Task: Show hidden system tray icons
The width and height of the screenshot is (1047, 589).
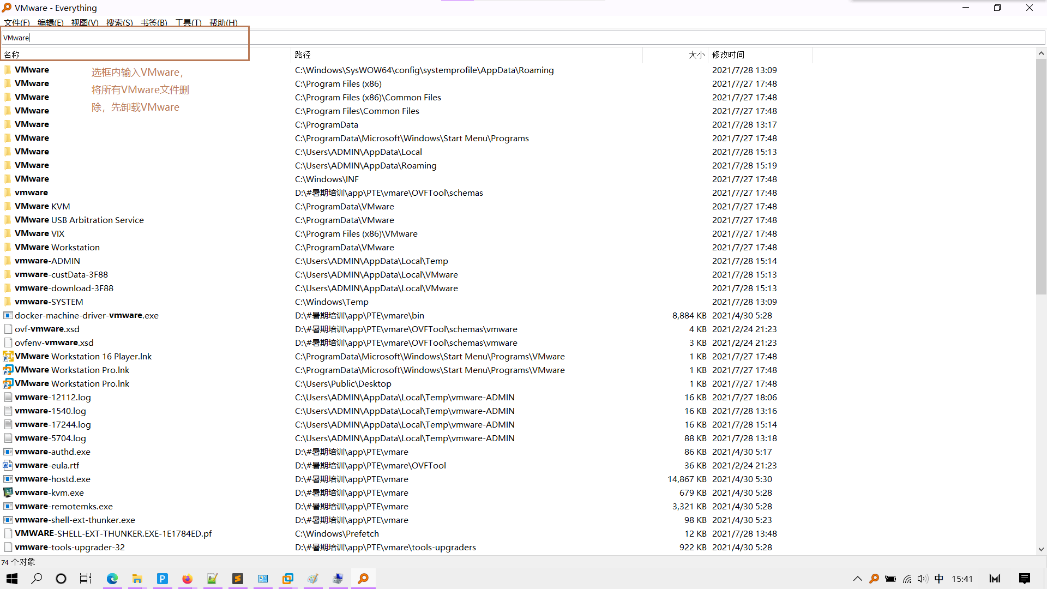Action: tap(857, 579)
